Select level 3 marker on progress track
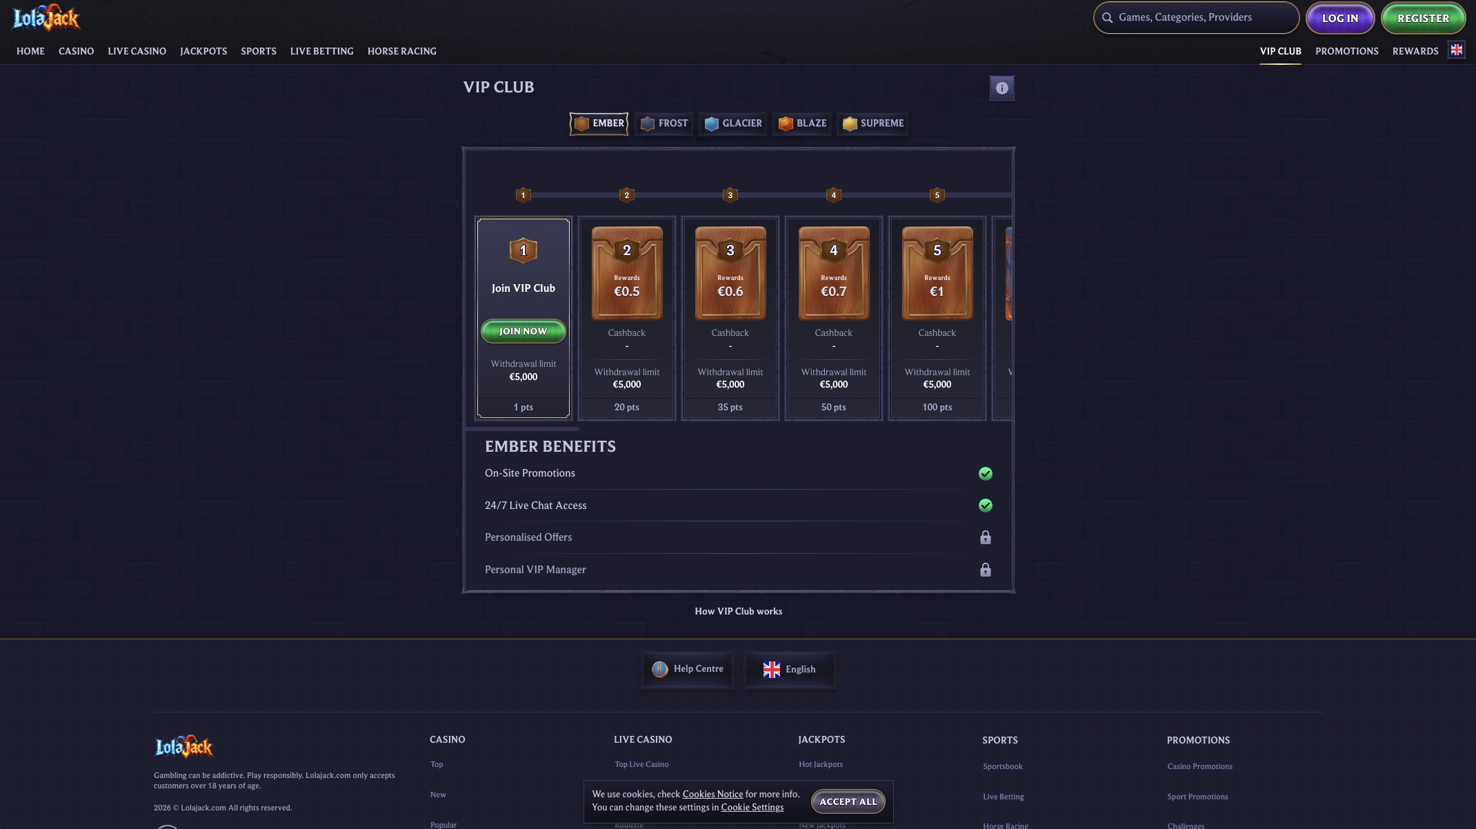The image size is (1476, 829). coord(730,195)
